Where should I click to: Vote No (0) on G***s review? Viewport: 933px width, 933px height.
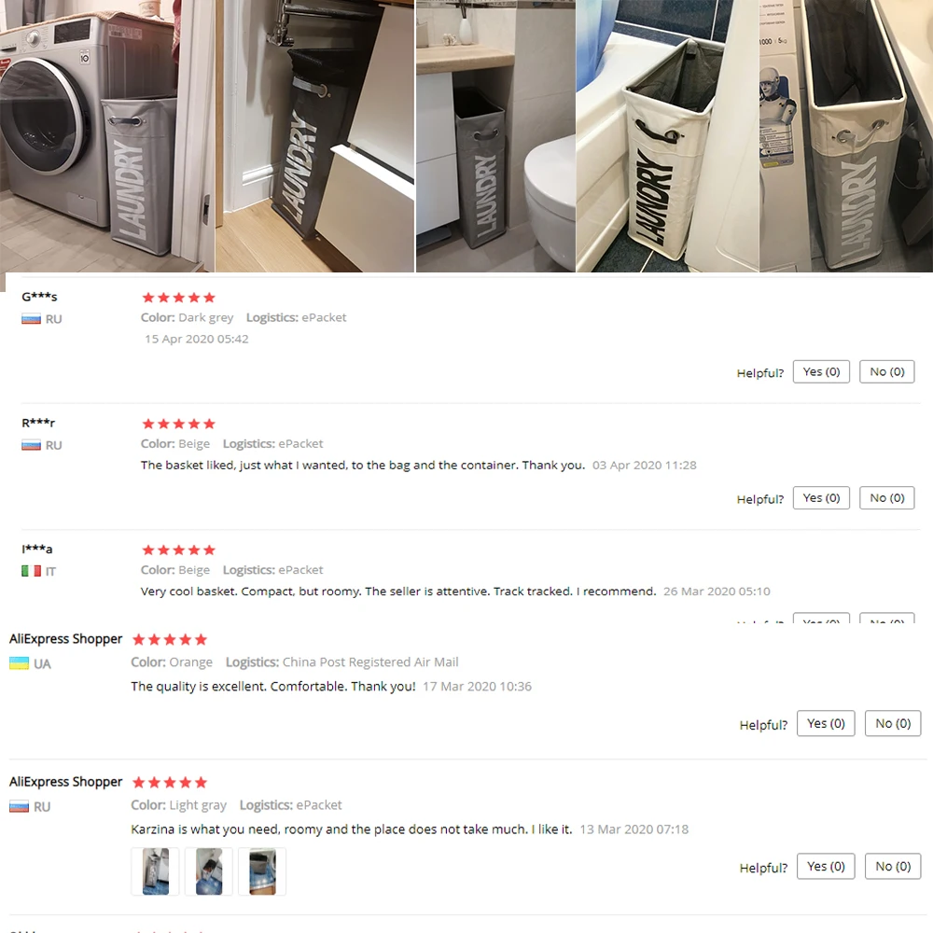[886, 372]
